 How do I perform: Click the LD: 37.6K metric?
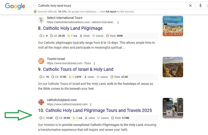[59, 77]
